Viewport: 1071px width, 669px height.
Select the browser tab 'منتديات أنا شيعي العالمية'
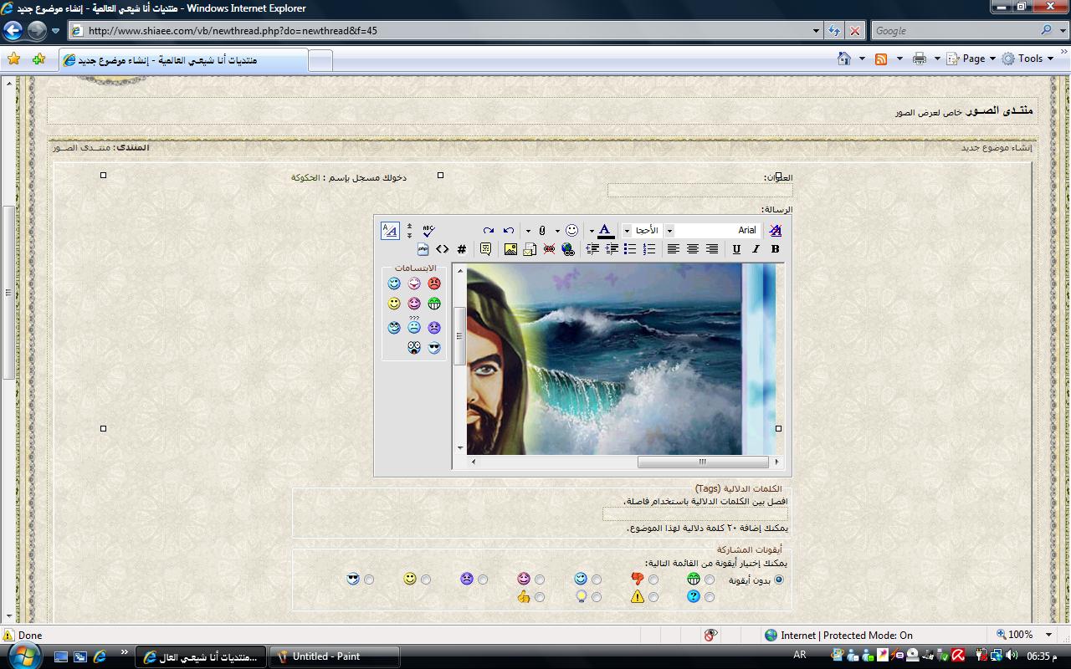coord(183,60)
